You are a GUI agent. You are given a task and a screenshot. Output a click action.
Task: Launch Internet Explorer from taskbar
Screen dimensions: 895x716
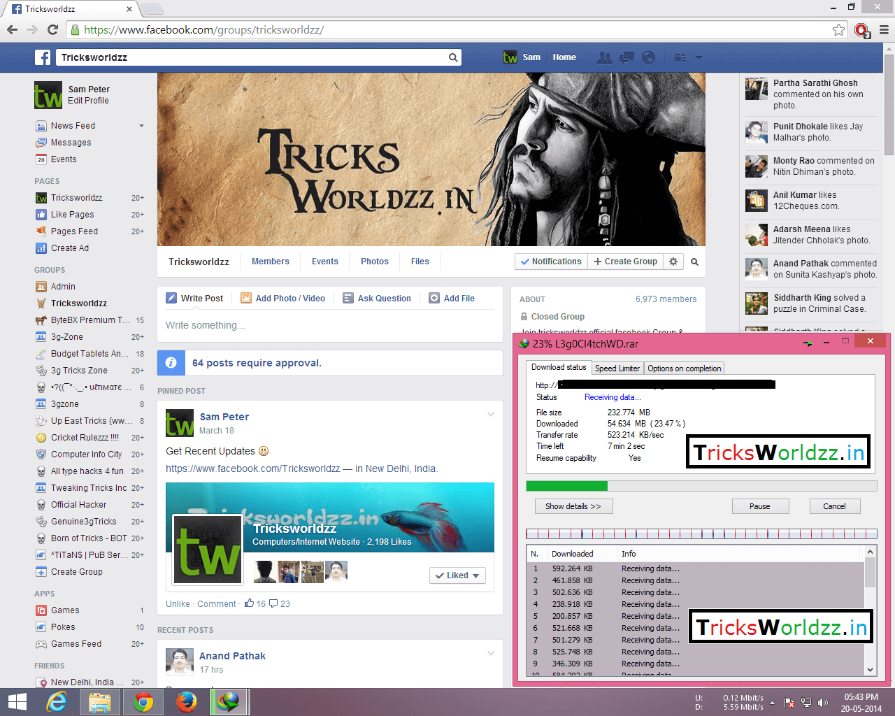click(57, 702)
